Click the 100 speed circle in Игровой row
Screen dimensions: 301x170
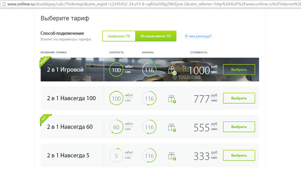(x=117, y=70)
